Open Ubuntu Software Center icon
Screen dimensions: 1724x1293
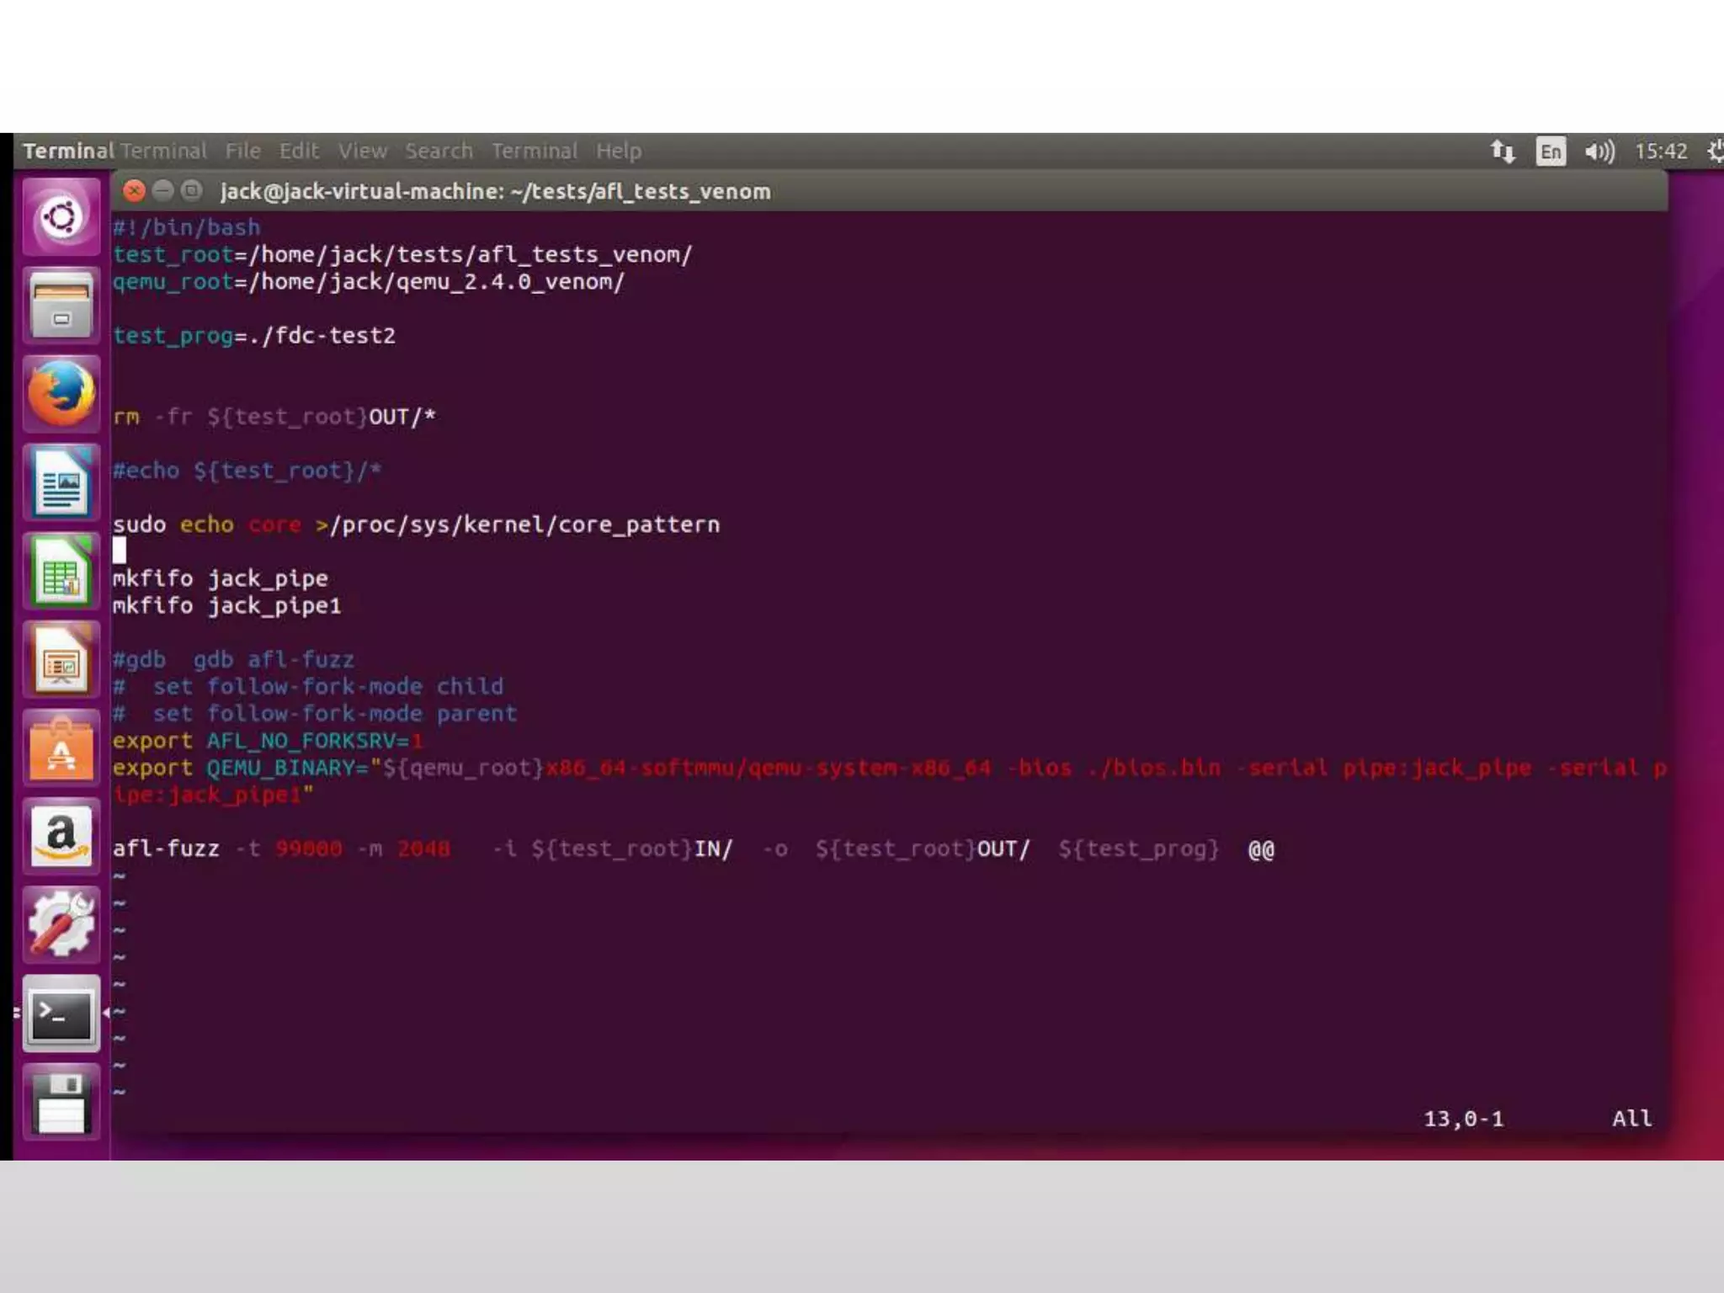tap(61, 749)
